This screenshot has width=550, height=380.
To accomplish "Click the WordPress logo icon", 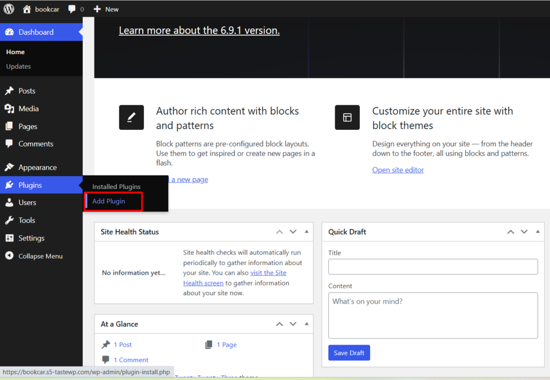I will 9,9.
